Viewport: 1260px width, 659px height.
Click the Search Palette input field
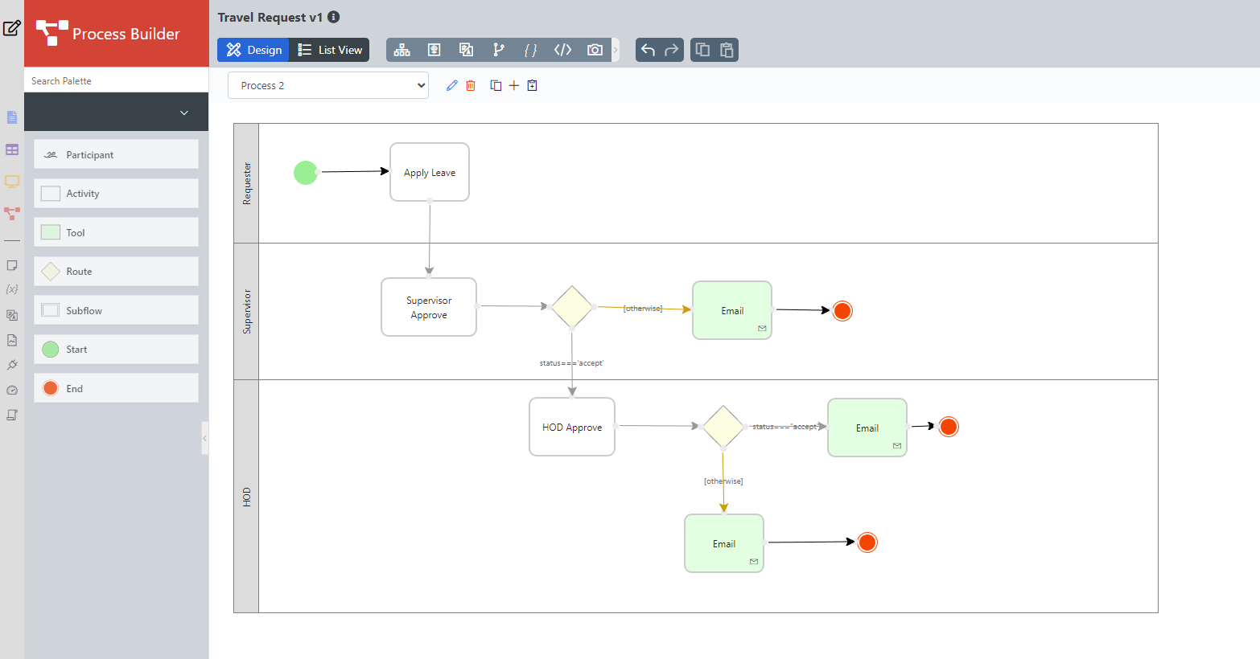pyautogui.click(x=116, y=80)
